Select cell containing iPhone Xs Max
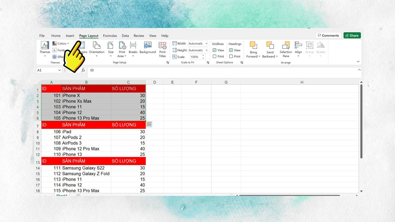Screen dimensions: 395x222 (86, 101)
